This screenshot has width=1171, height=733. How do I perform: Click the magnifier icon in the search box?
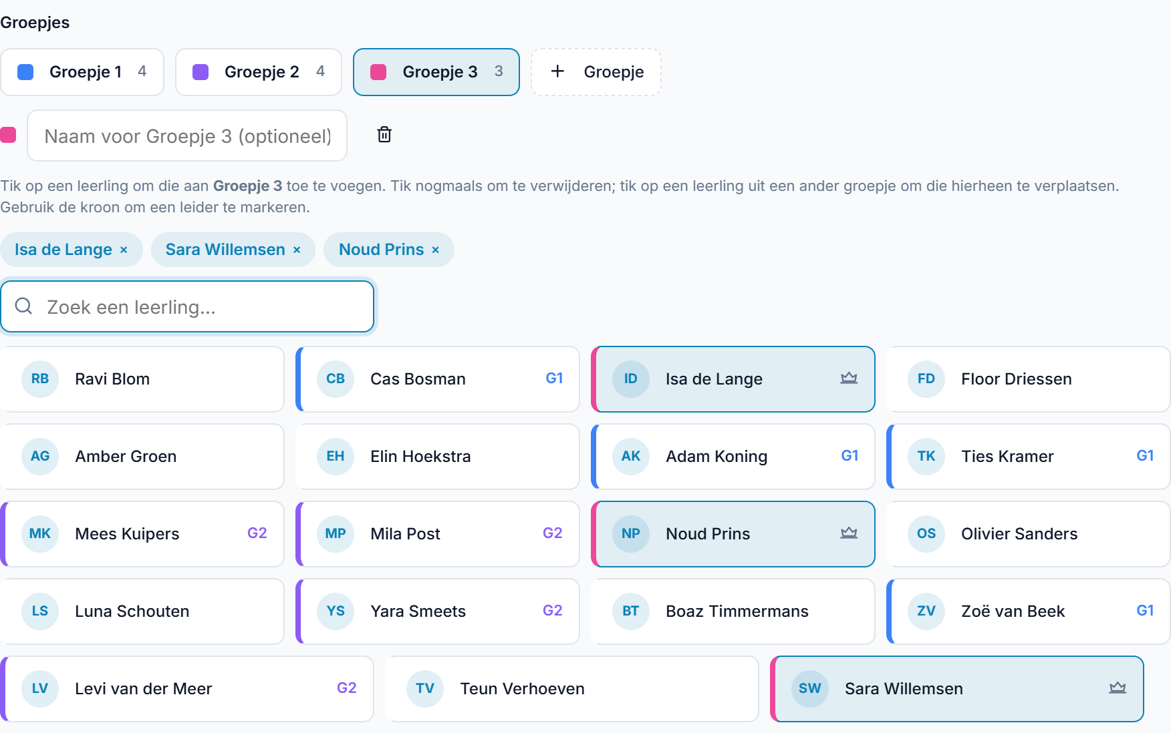[x=23, y=306]
